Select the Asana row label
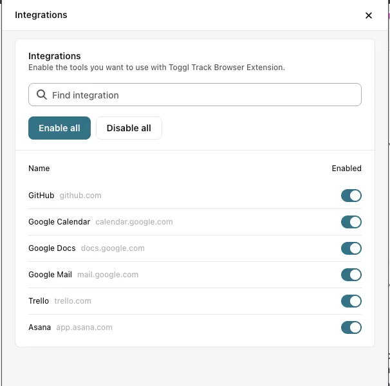The image size is (390, 386). click(40, 327)
